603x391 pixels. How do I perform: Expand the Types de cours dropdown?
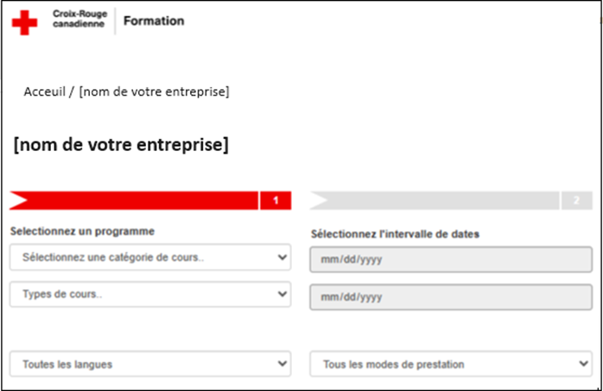(x=150, y=294)
